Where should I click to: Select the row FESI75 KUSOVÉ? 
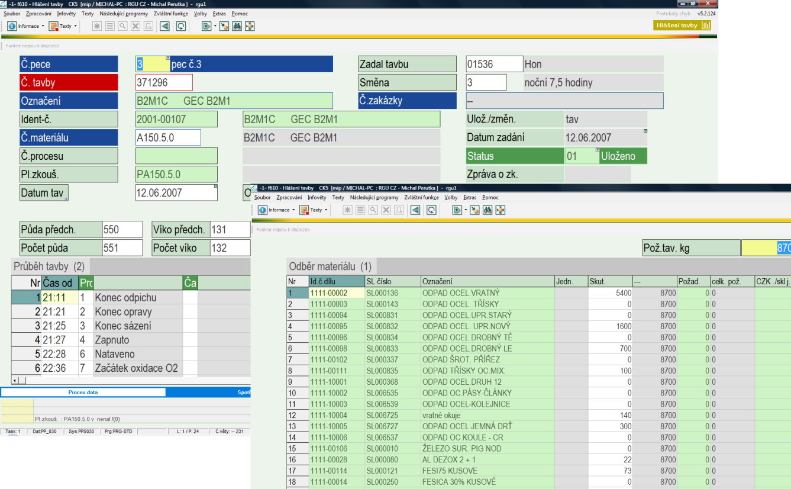pos(538,471)
